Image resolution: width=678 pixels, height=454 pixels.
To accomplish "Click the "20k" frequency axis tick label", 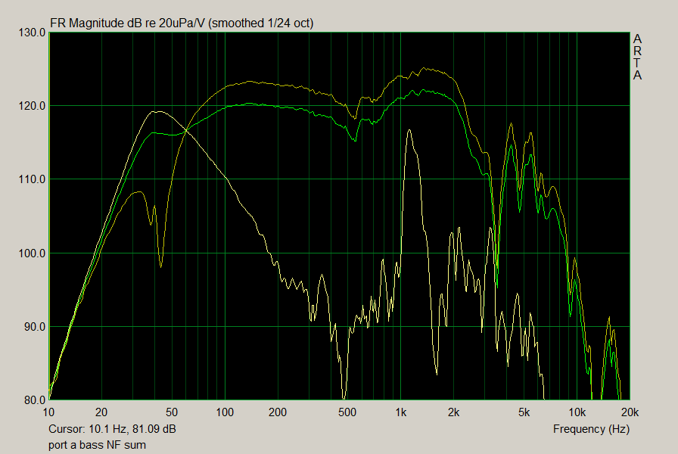I will click(630, 412).
